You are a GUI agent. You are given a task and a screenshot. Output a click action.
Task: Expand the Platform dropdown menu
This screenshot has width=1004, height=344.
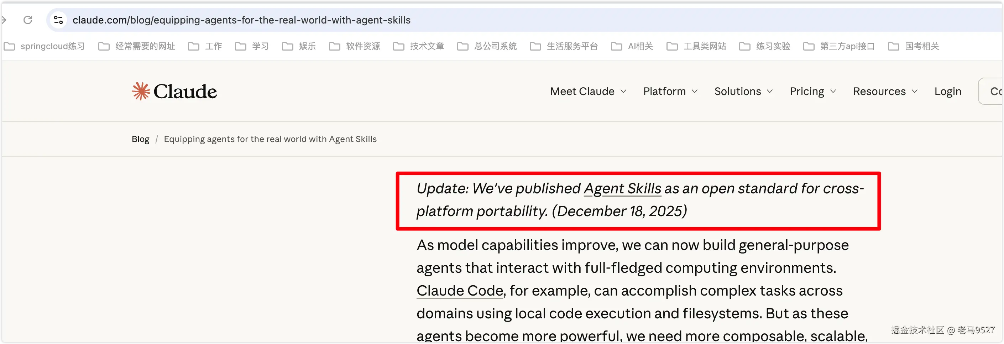tap(670, 91)
